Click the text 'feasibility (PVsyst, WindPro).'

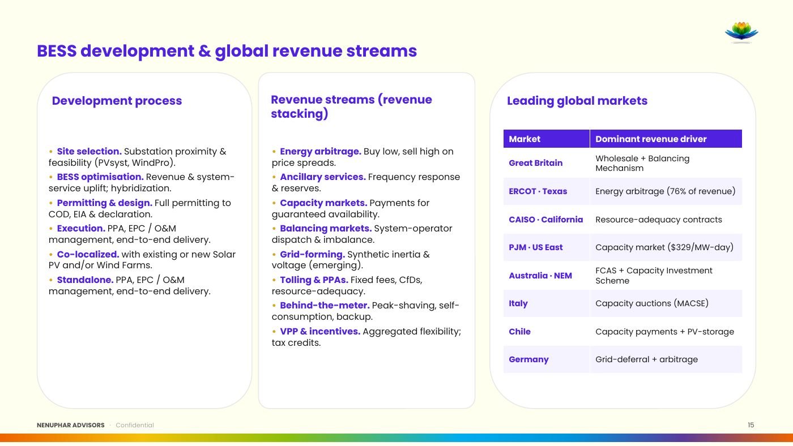coord(112,162)
